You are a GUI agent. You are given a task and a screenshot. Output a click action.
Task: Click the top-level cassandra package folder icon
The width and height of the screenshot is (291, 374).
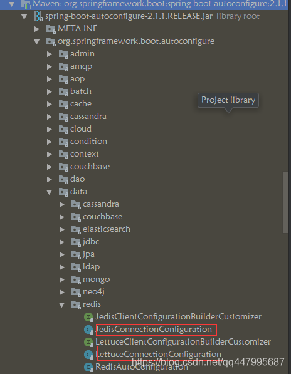[63, 117]
